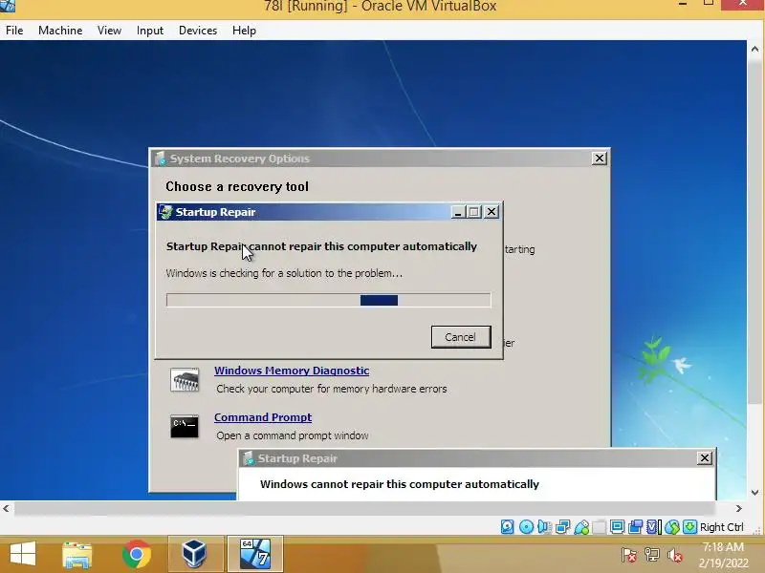
Task: Click 'Open a command prompt window' text
Action: coord(293,435)
